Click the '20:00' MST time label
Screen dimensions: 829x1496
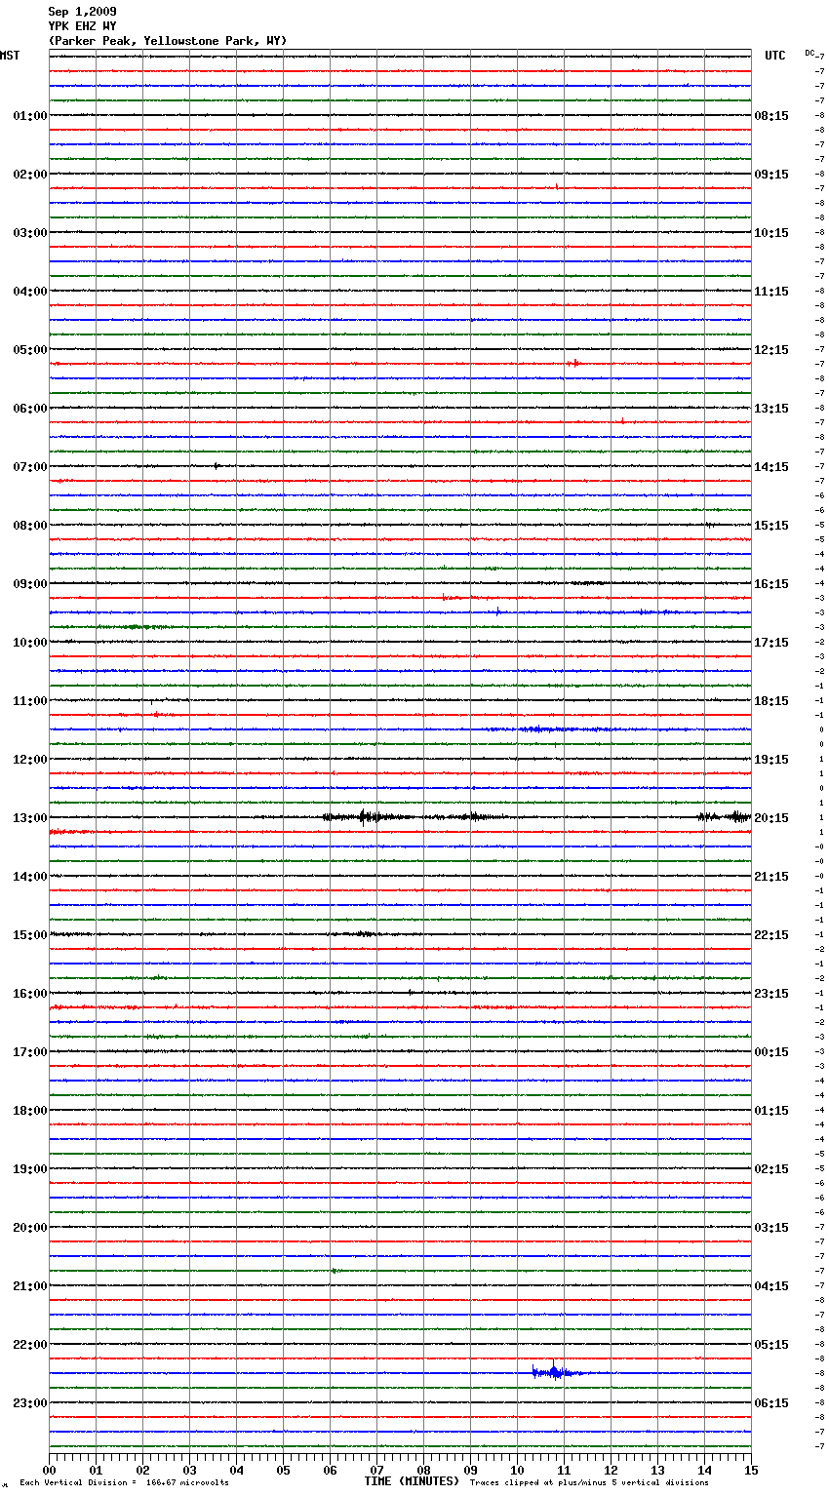coord(30,1228)
